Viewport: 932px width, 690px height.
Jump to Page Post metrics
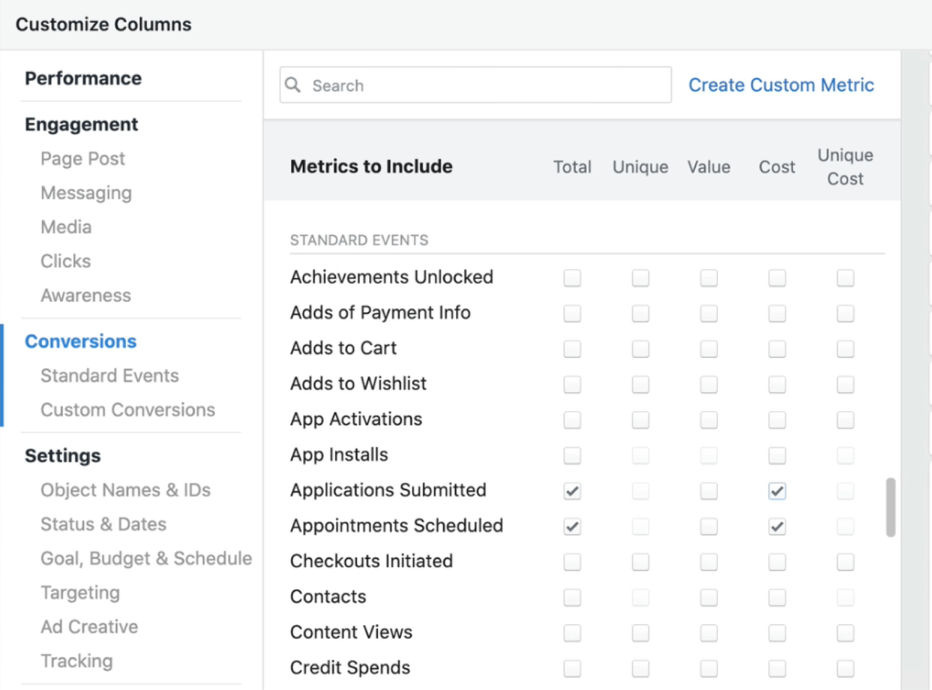coord(83,158)
